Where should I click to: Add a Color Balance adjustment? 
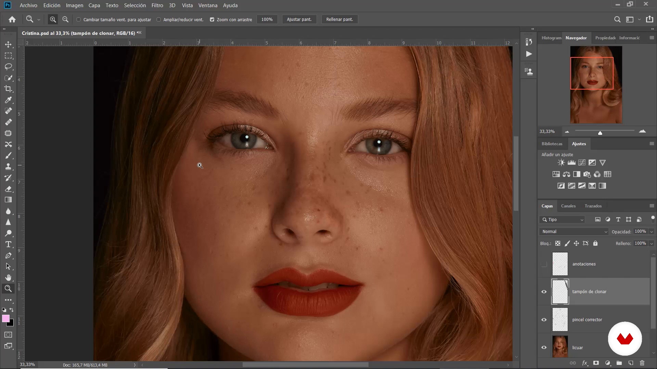click(x=566, y=174)
